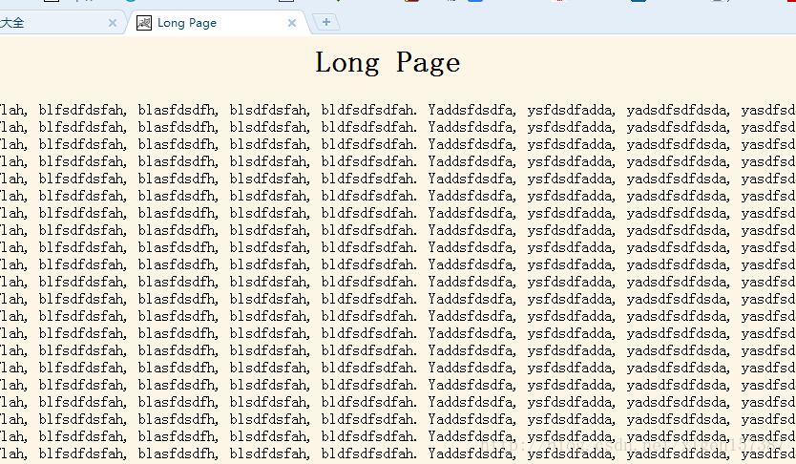
Task: Close the 大全 tab
Action: pos(113,23)
